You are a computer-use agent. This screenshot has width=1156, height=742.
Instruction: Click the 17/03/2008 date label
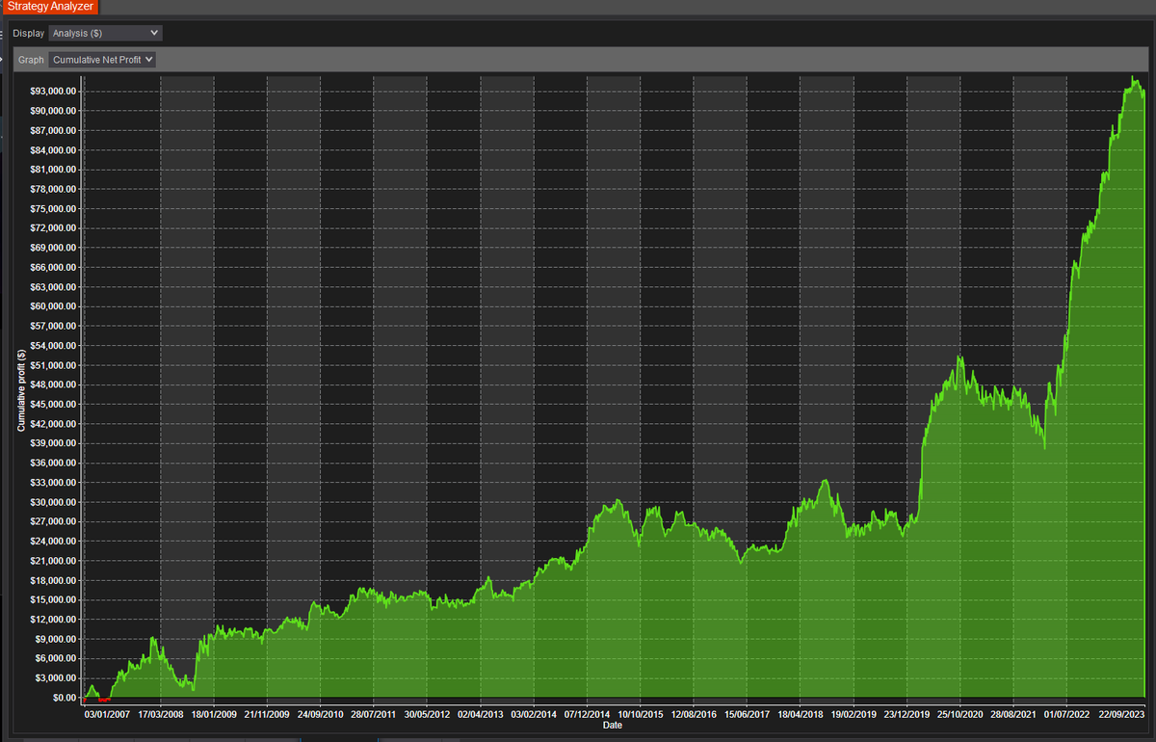pos(160,714)
